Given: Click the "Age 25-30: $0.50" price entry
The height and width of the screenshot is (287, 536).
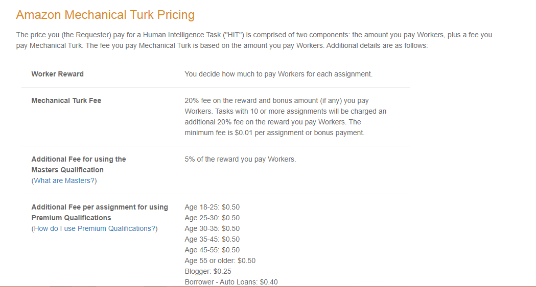Looking at the screenshot, I should [x=212, y=218].
